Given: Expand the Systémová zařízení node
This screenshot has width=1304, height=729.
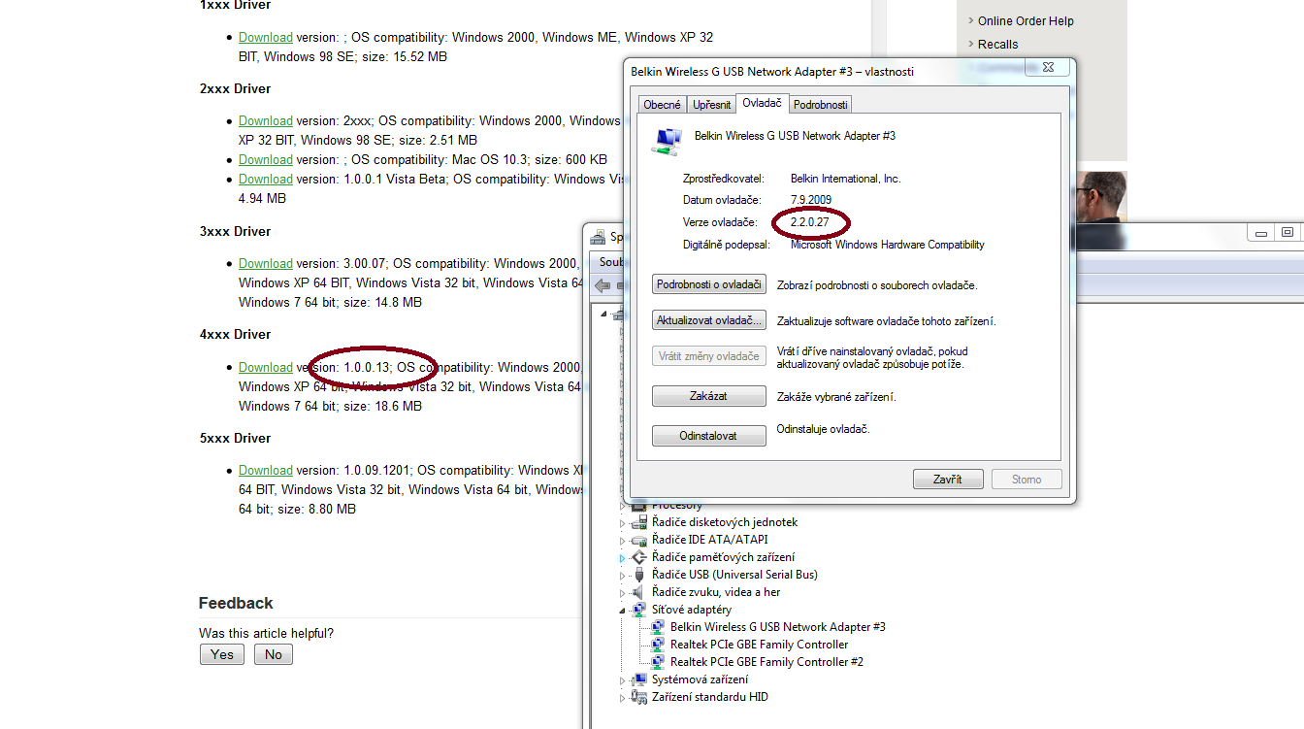Looking at the screenshot, I should point(623,680).
